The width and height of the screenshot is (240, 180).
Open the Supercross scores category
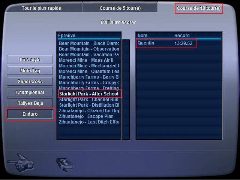click(x=30, y=81)
